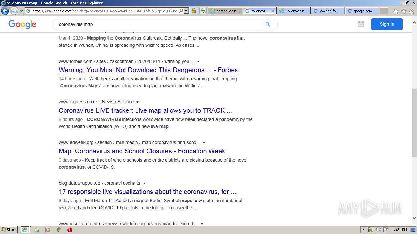Screen dimensions: 417x234
Task: Open the Google apps grid icon
Action: 361,24
